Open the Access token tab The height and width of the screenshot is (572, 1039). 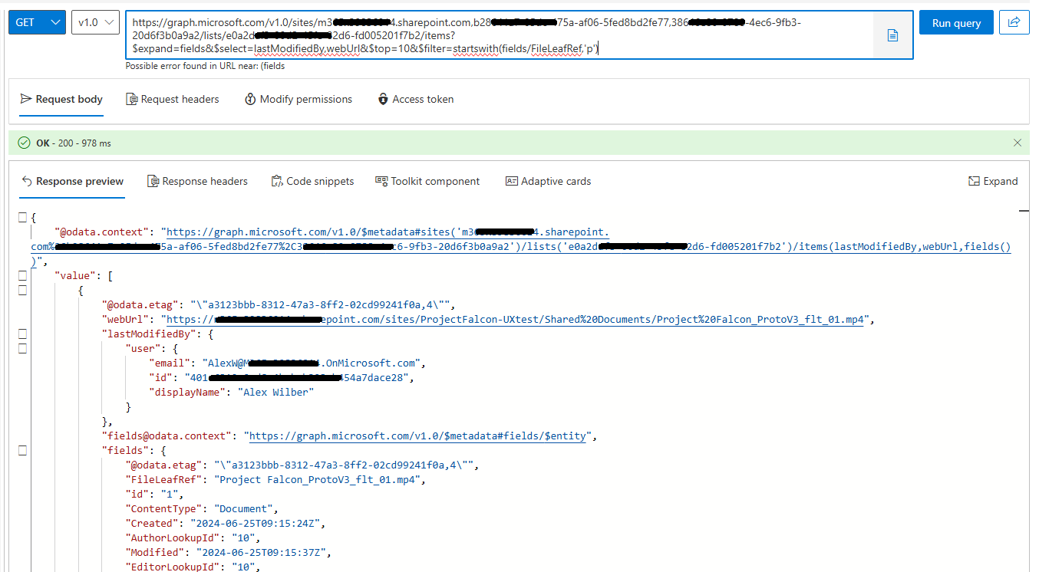click(x=416, y=100)
